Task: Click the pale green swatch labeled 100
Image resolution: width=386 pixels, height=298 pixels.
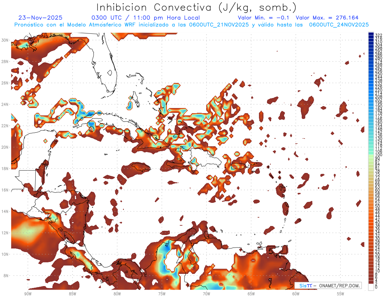Action: click(371, 156)
